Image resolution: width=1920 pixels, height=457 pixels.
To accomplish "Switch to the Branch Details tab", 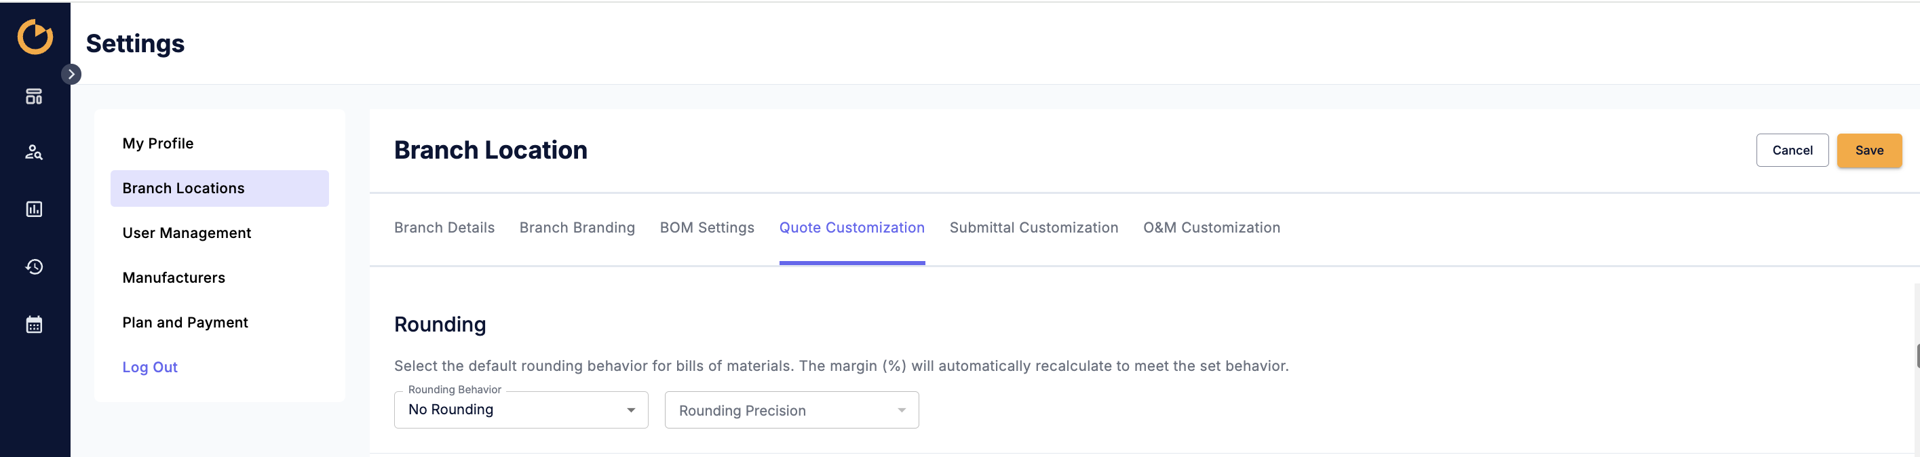I will click(x=444, y=228).
